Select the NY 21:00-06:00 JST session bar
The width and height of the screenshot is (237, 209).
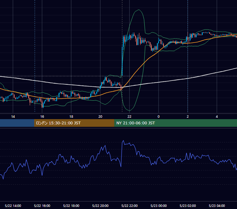point(175,123)
